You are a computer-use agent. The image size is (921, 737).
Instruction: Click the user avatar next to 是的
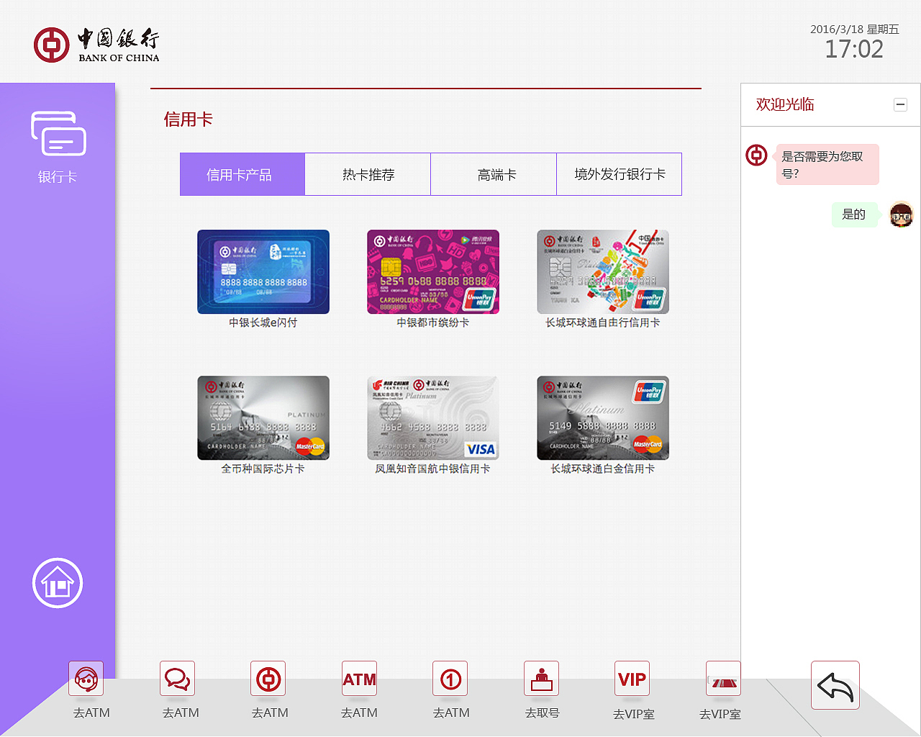point(901,214)
